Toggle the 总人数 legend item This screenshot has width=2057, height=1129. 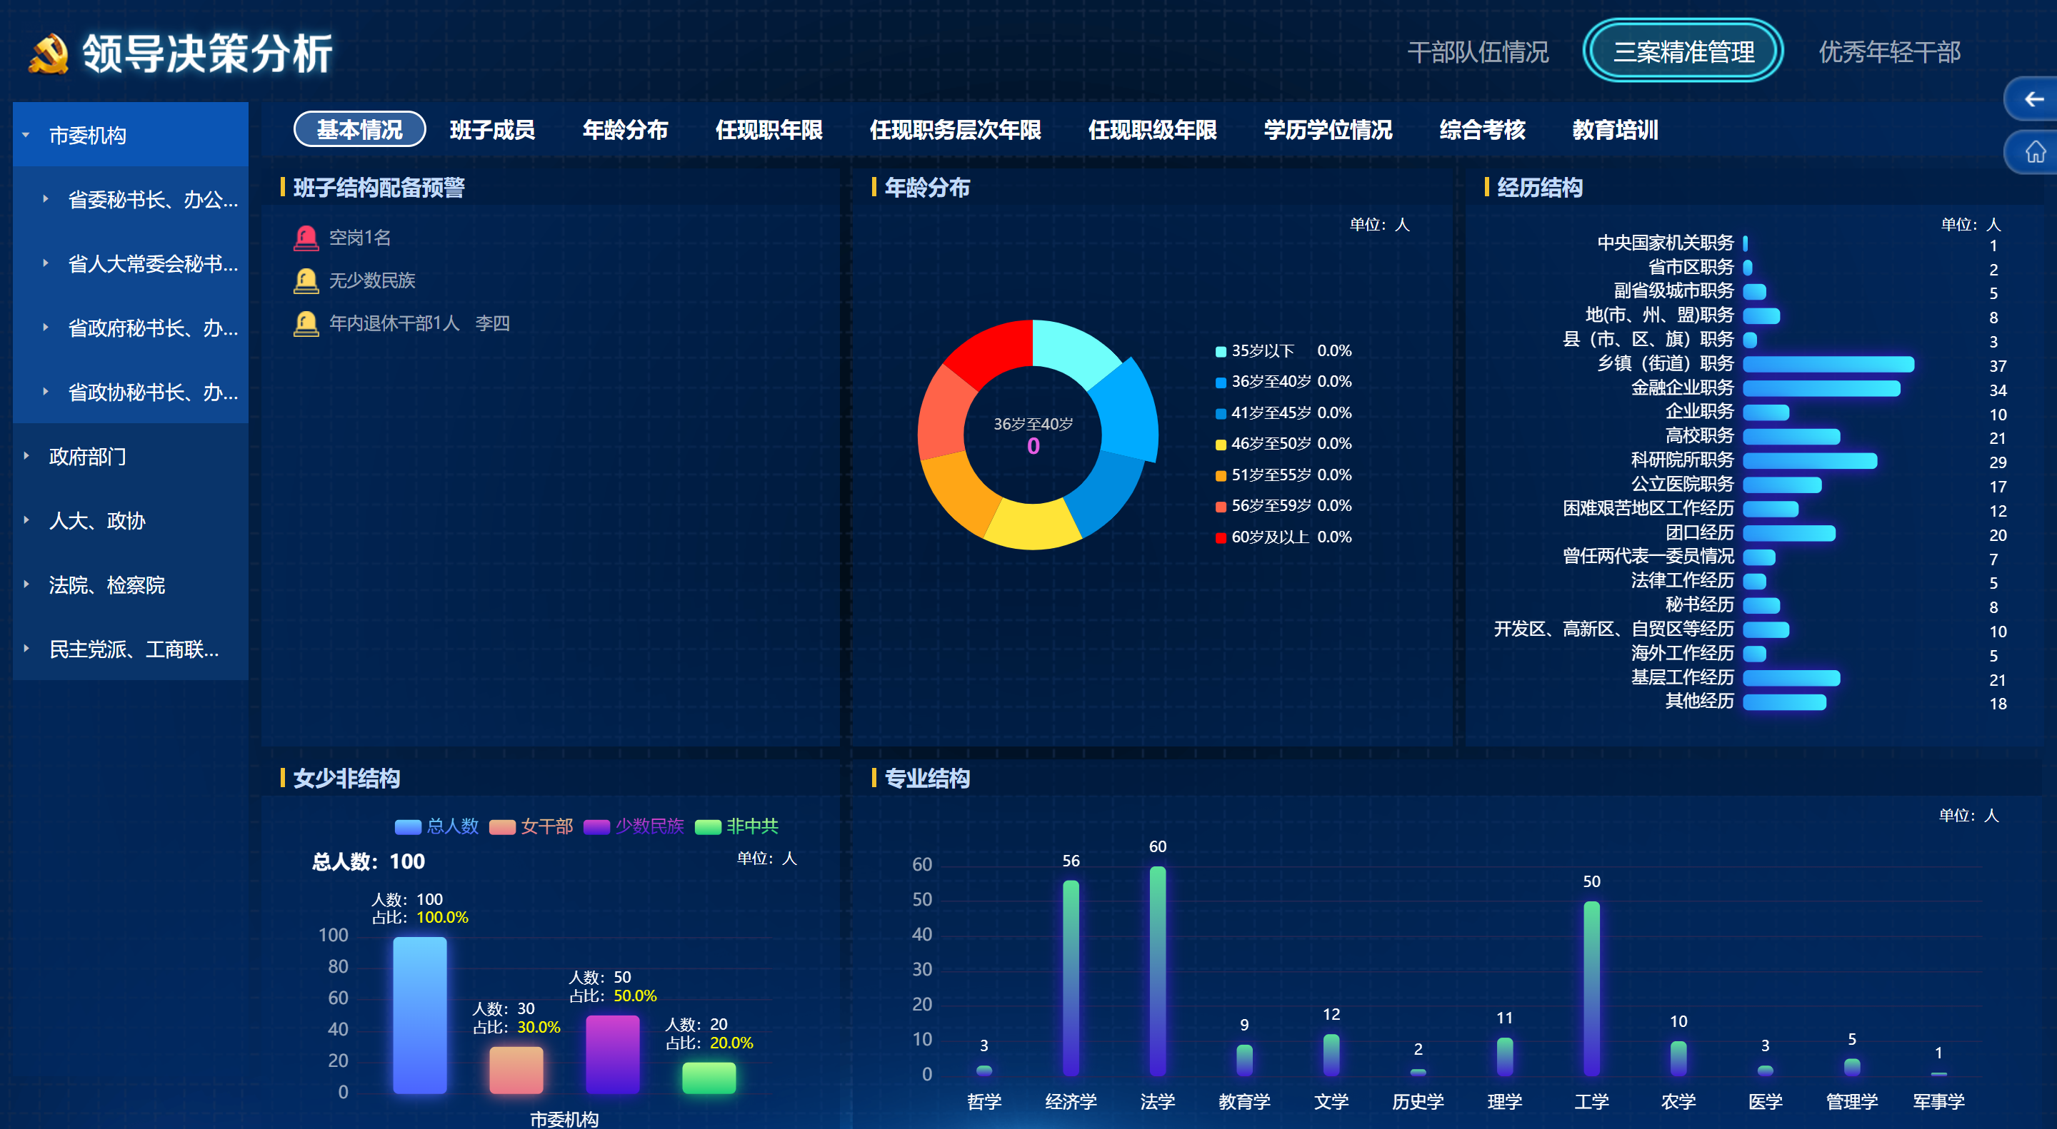(x=436, y=826)
